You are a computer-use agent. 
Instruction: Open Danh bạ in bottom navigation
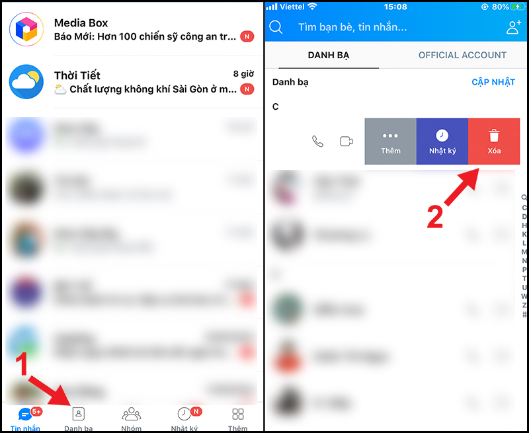[78, 419]
